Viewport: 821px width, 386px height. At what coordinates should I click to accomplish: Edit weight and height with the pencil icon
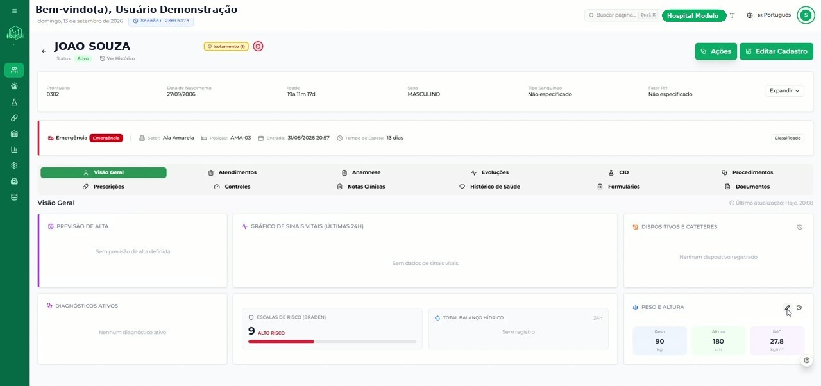pos(788,308)
